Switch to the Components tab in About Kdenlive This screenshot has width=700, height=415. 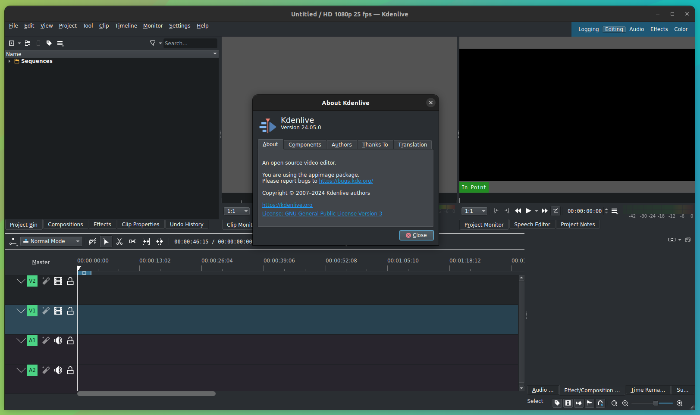pyautogui.click(x=305, y=144)
